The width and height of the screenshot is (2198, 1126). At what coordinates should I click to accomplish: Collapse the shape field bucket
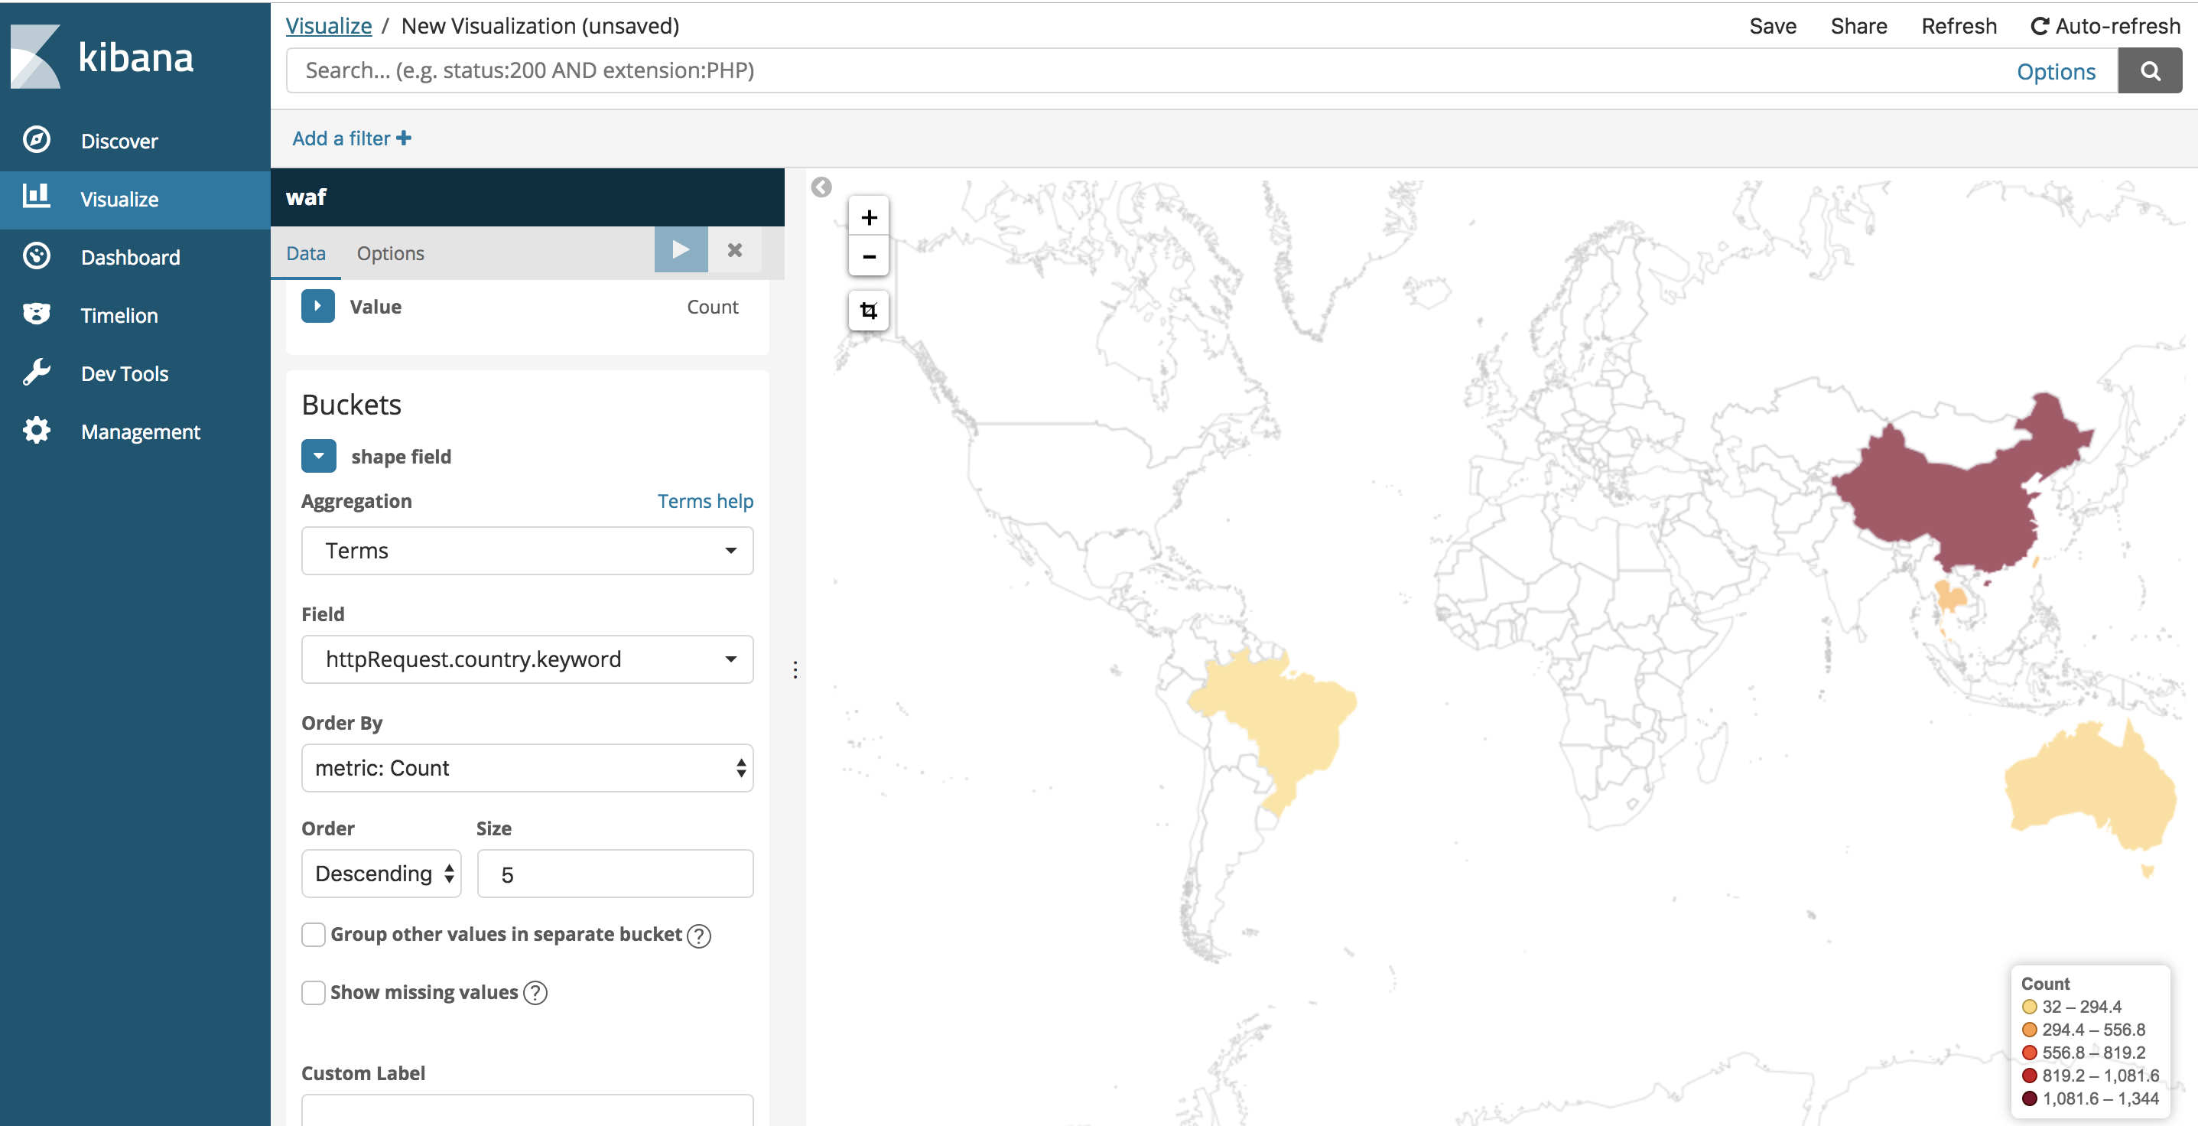click(x=318, y=456)
